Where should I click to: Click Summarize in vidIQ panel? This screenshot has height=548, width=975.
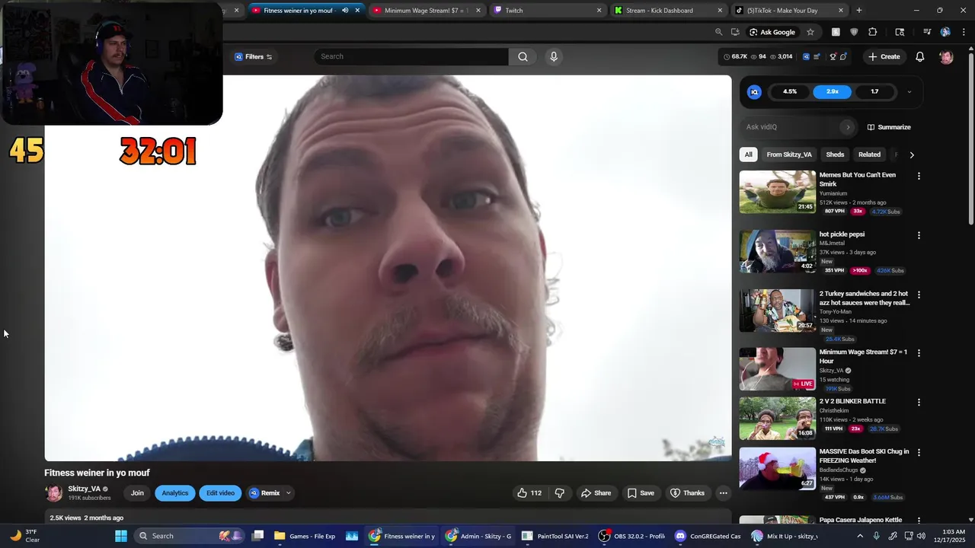coord(889,127)
